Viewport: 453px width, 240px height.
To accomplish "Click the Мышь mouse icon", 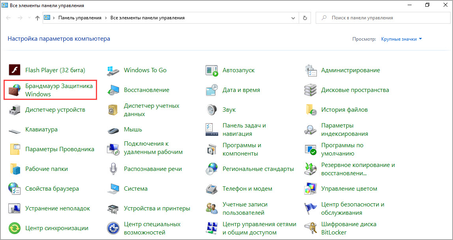I will (113, 129).
